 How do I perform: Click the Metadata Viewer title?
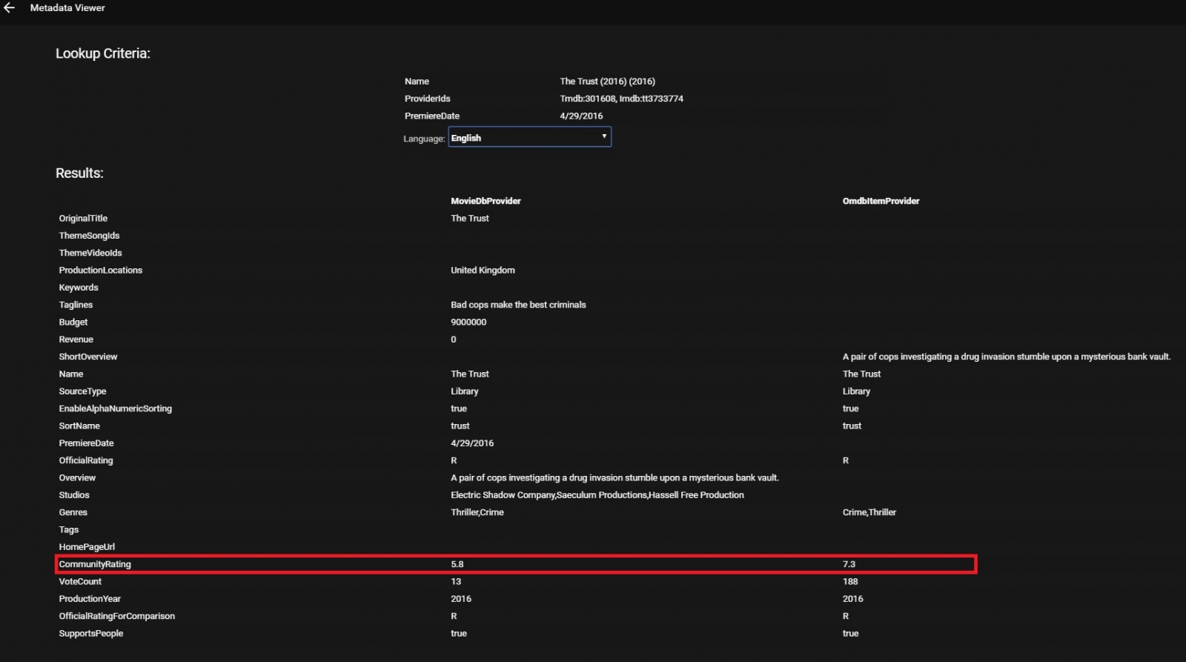click(x=67, y=8)
